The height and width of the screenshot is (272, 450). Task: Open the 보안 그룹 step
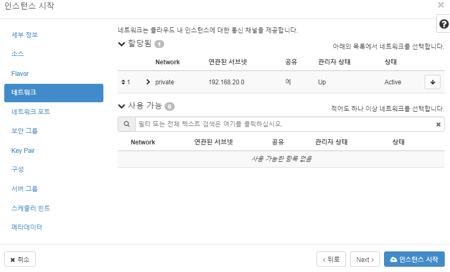(x=25, y=131)
